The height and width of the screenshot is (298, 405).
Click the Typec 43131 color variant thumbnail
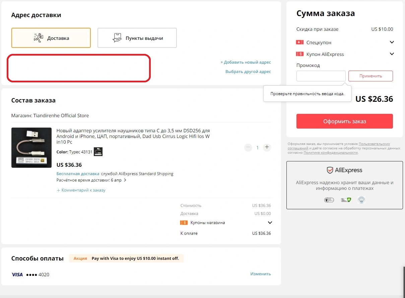pos(98,152)
